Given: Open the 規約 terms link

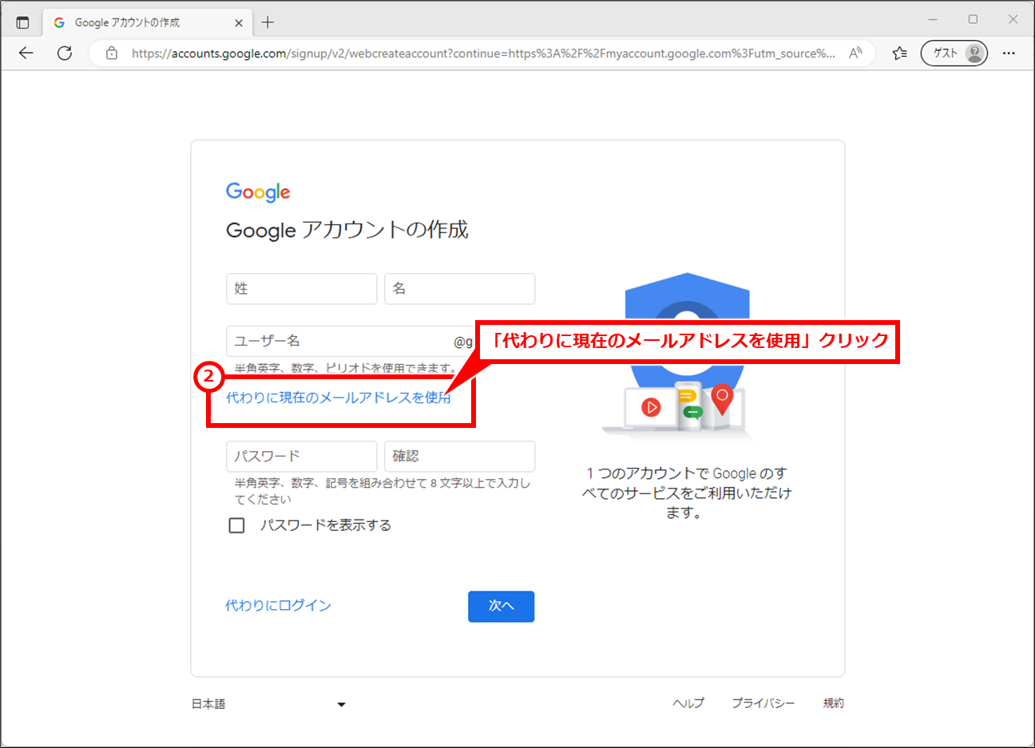Looking at the screenshot, I should click(833, 703).
